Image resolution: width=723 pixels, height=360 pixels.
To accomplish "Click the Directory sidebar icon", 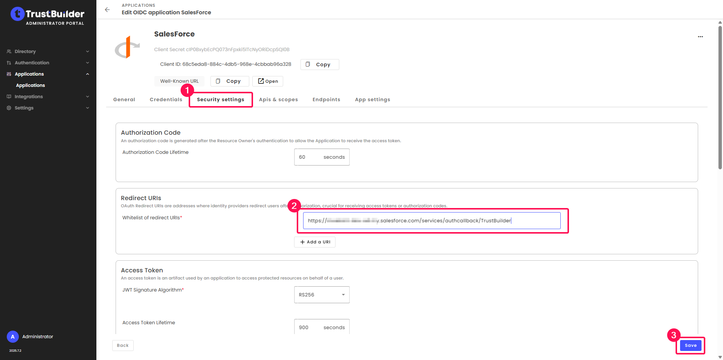I will [x=9, y=52].
